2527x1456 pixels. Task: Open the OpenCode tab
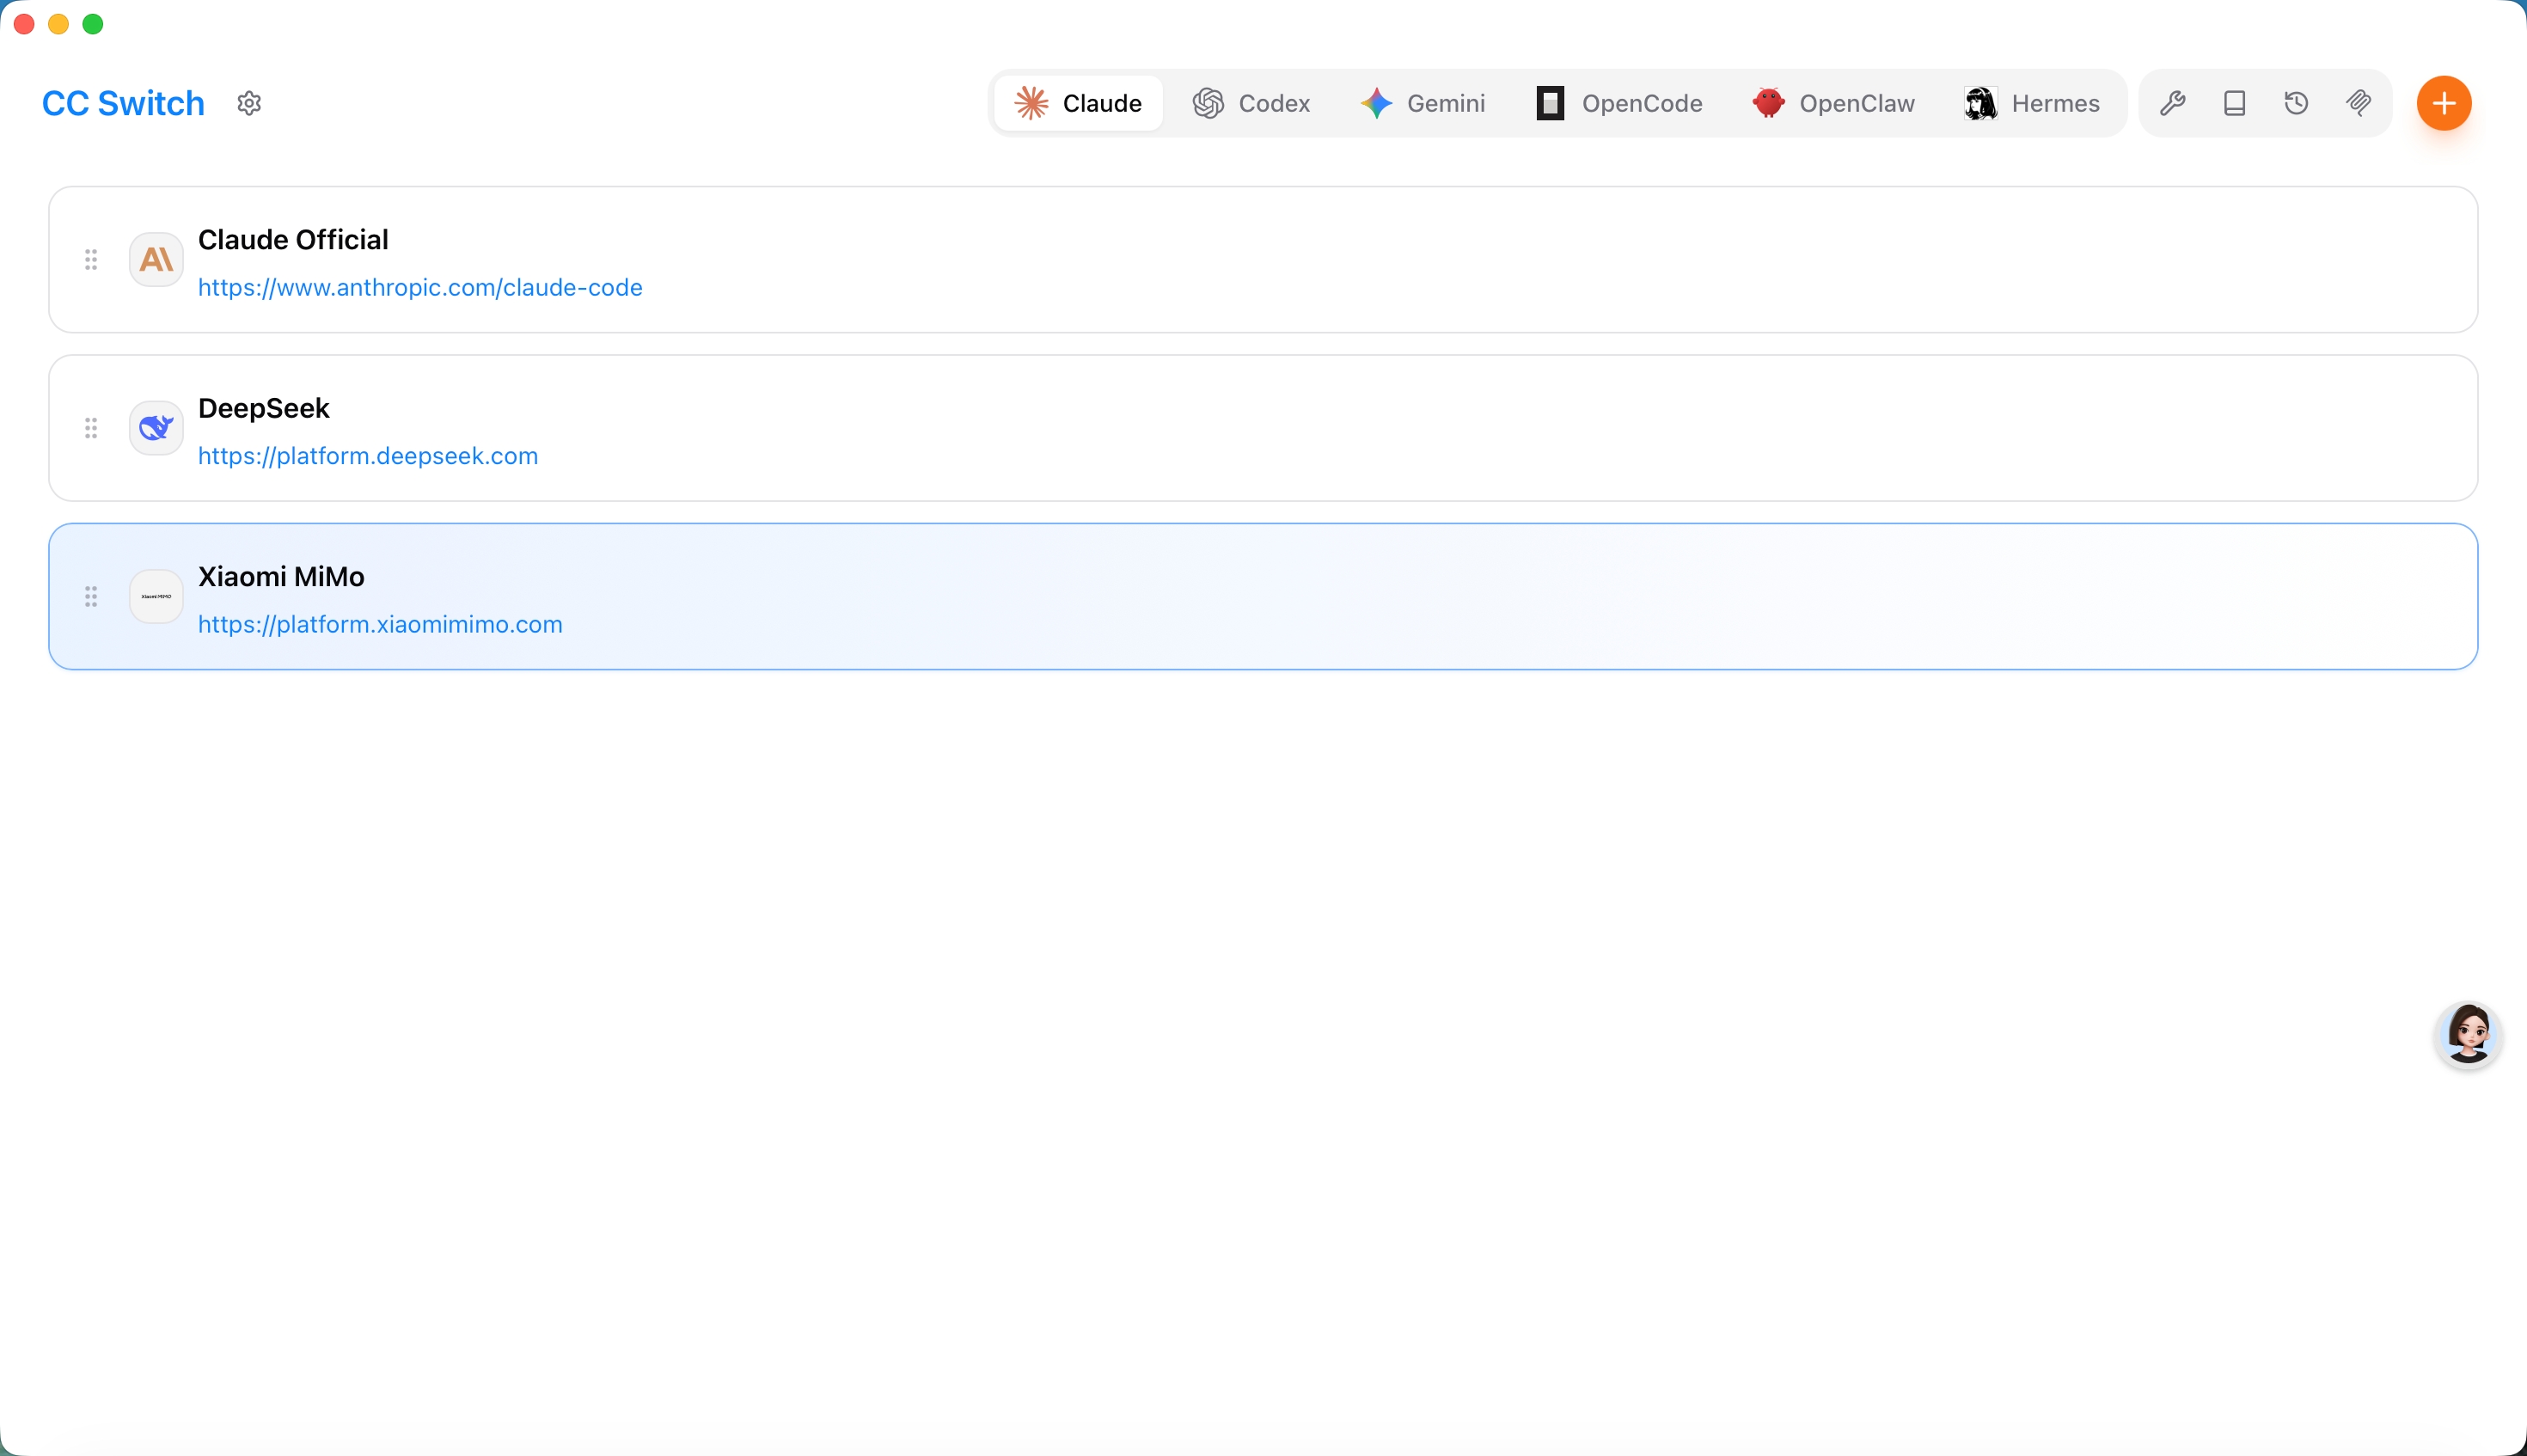click(1619, 103)
